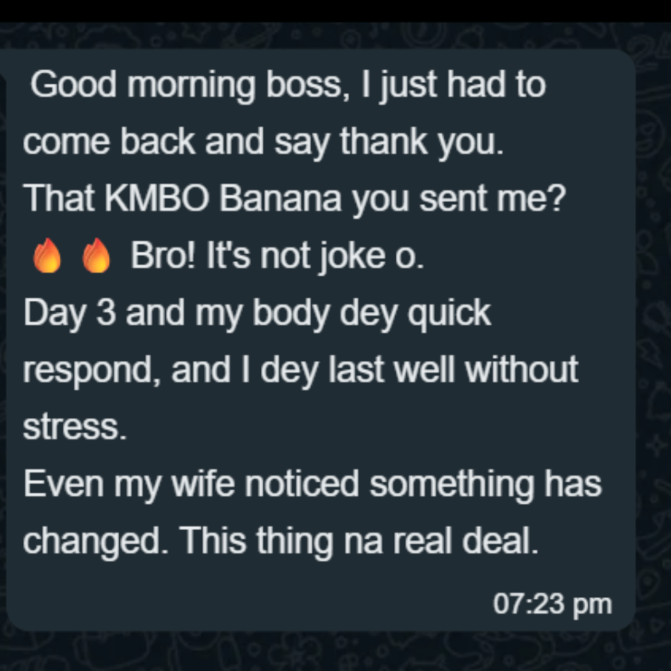
Task: Click the "you sent me?" text
Action: coord(458,199)
